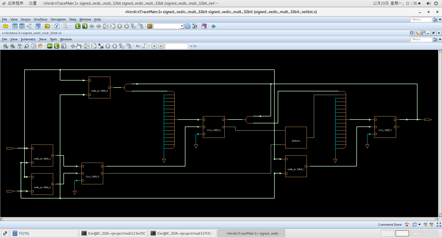Click the yellow open folder icon
442x238 pixels.
pos(5,26)
